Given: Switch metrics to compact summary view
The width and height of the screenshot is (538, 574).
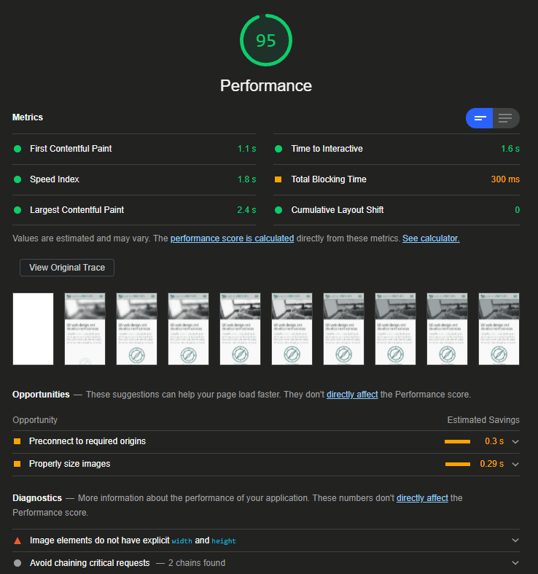Looking at the screenshot, I should pos(480,118).
